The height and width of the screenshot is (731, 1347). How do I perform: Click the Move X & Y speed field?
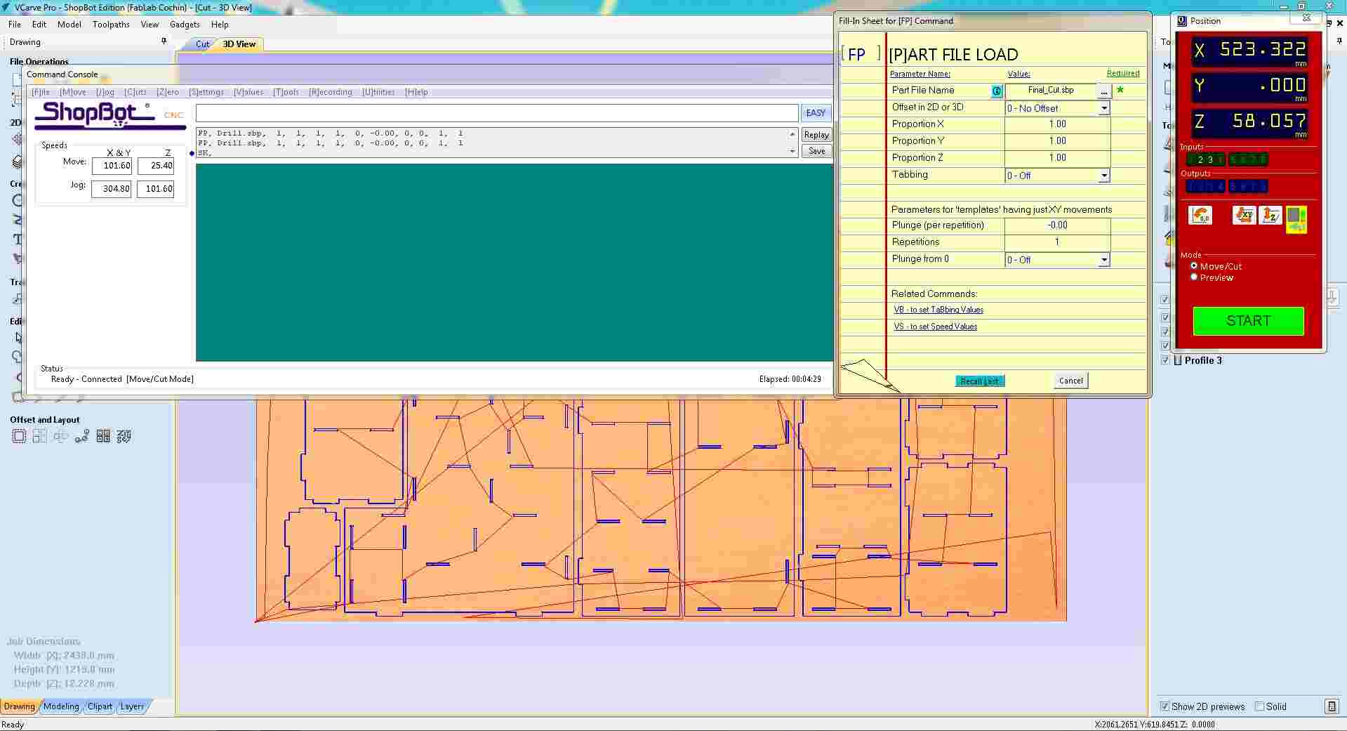tap(112, 166)
